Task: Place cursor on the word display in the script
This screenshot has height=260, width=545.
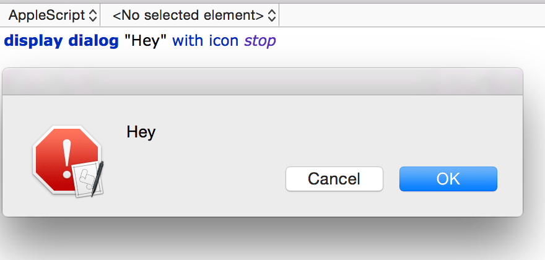Action: pyautogui.click(x=33, y=41)
